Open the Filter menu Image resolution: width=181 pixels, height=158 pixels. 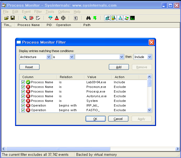(x=38, y=12)
